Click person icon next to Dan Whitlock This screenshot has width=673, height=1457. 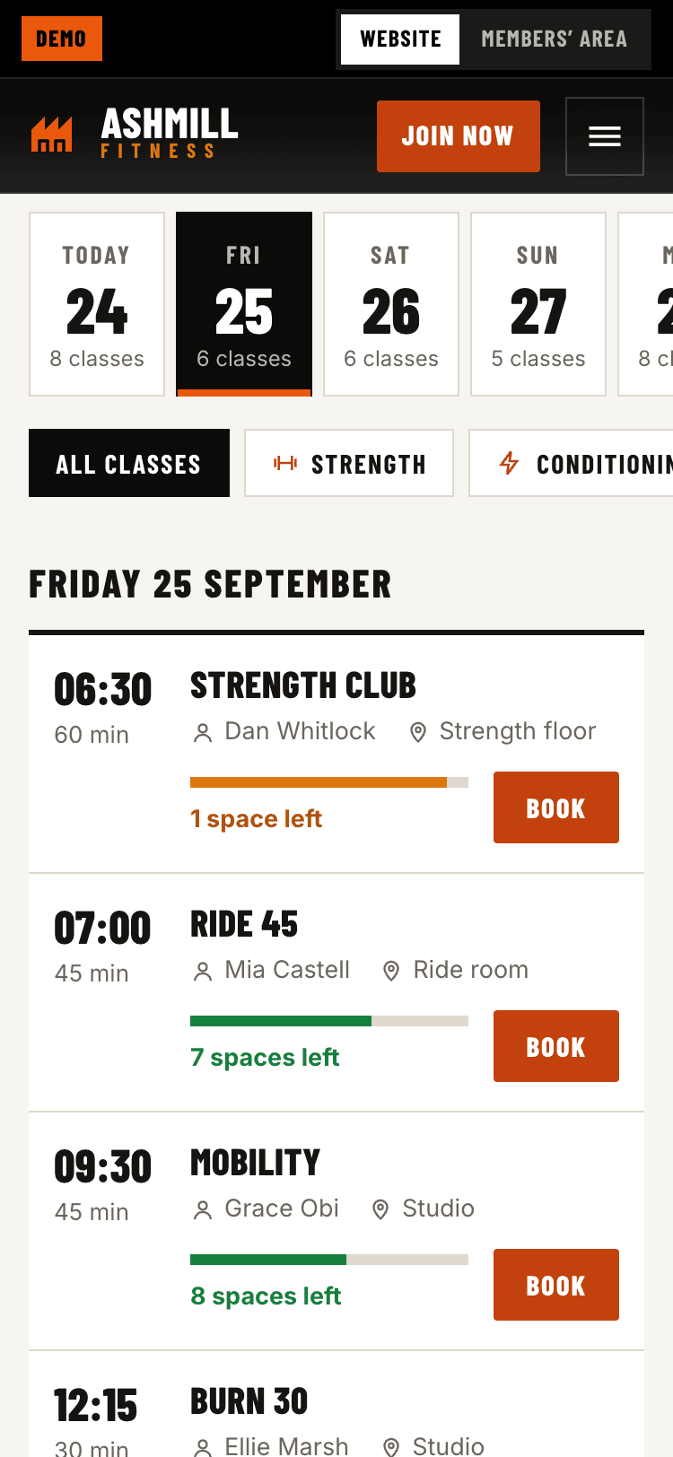tap(203, 733)
